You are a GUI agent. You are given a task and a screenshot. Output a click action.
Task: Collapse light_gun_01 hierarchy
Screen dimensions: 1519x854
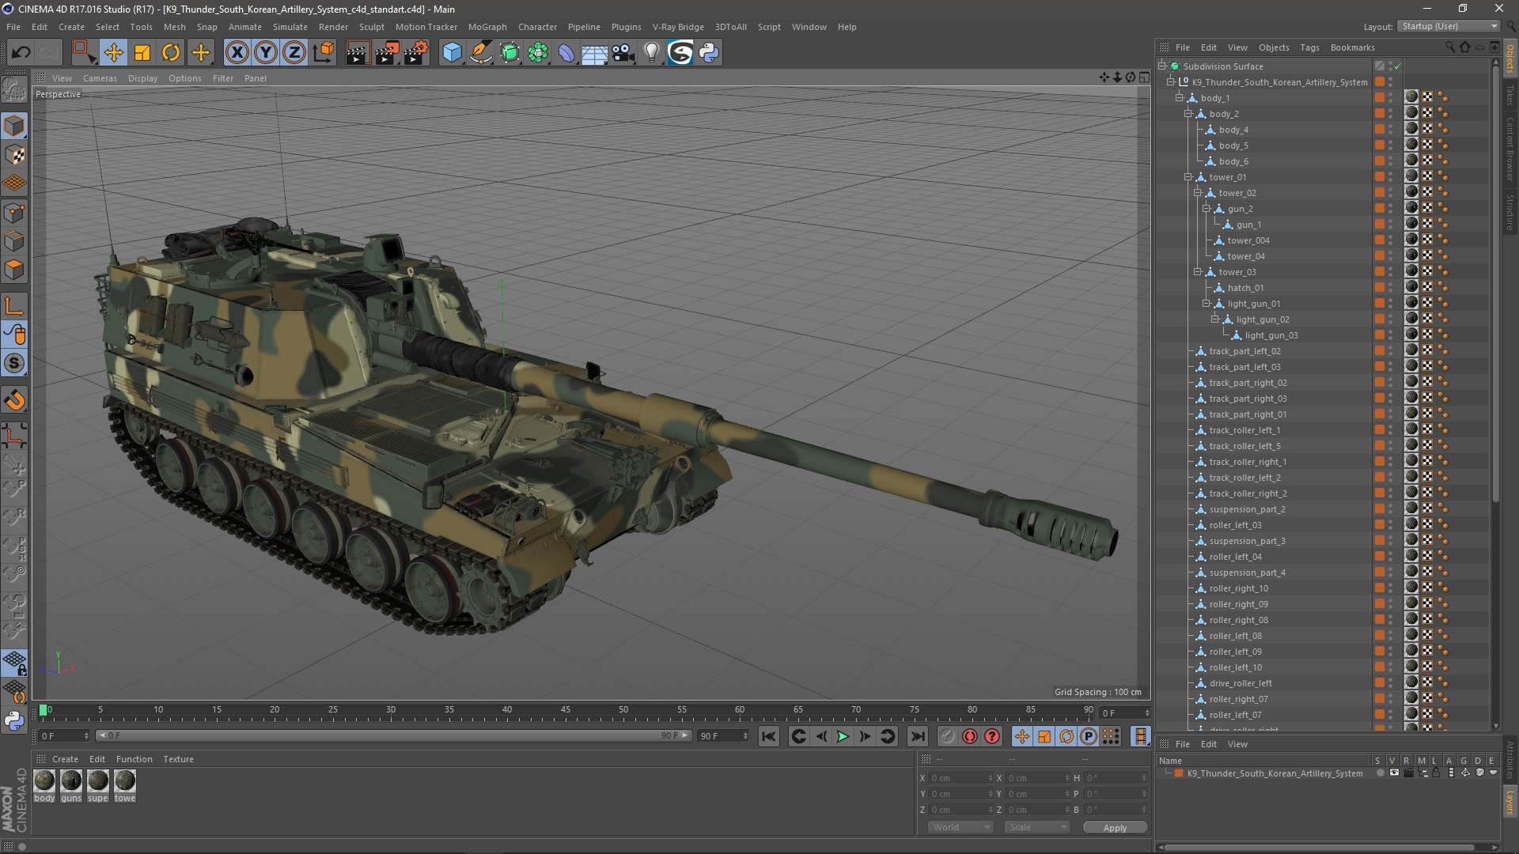click(1206, 304)
